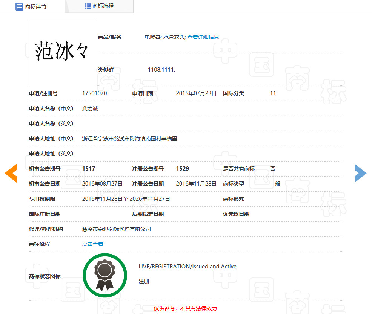Viewport: 372px width, 314px height.
Task: Select the 后期指定日期 label
Action: (148, 214)
